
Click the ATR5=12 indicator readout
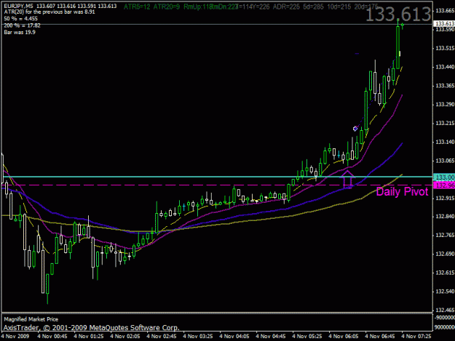click(137, 7)
